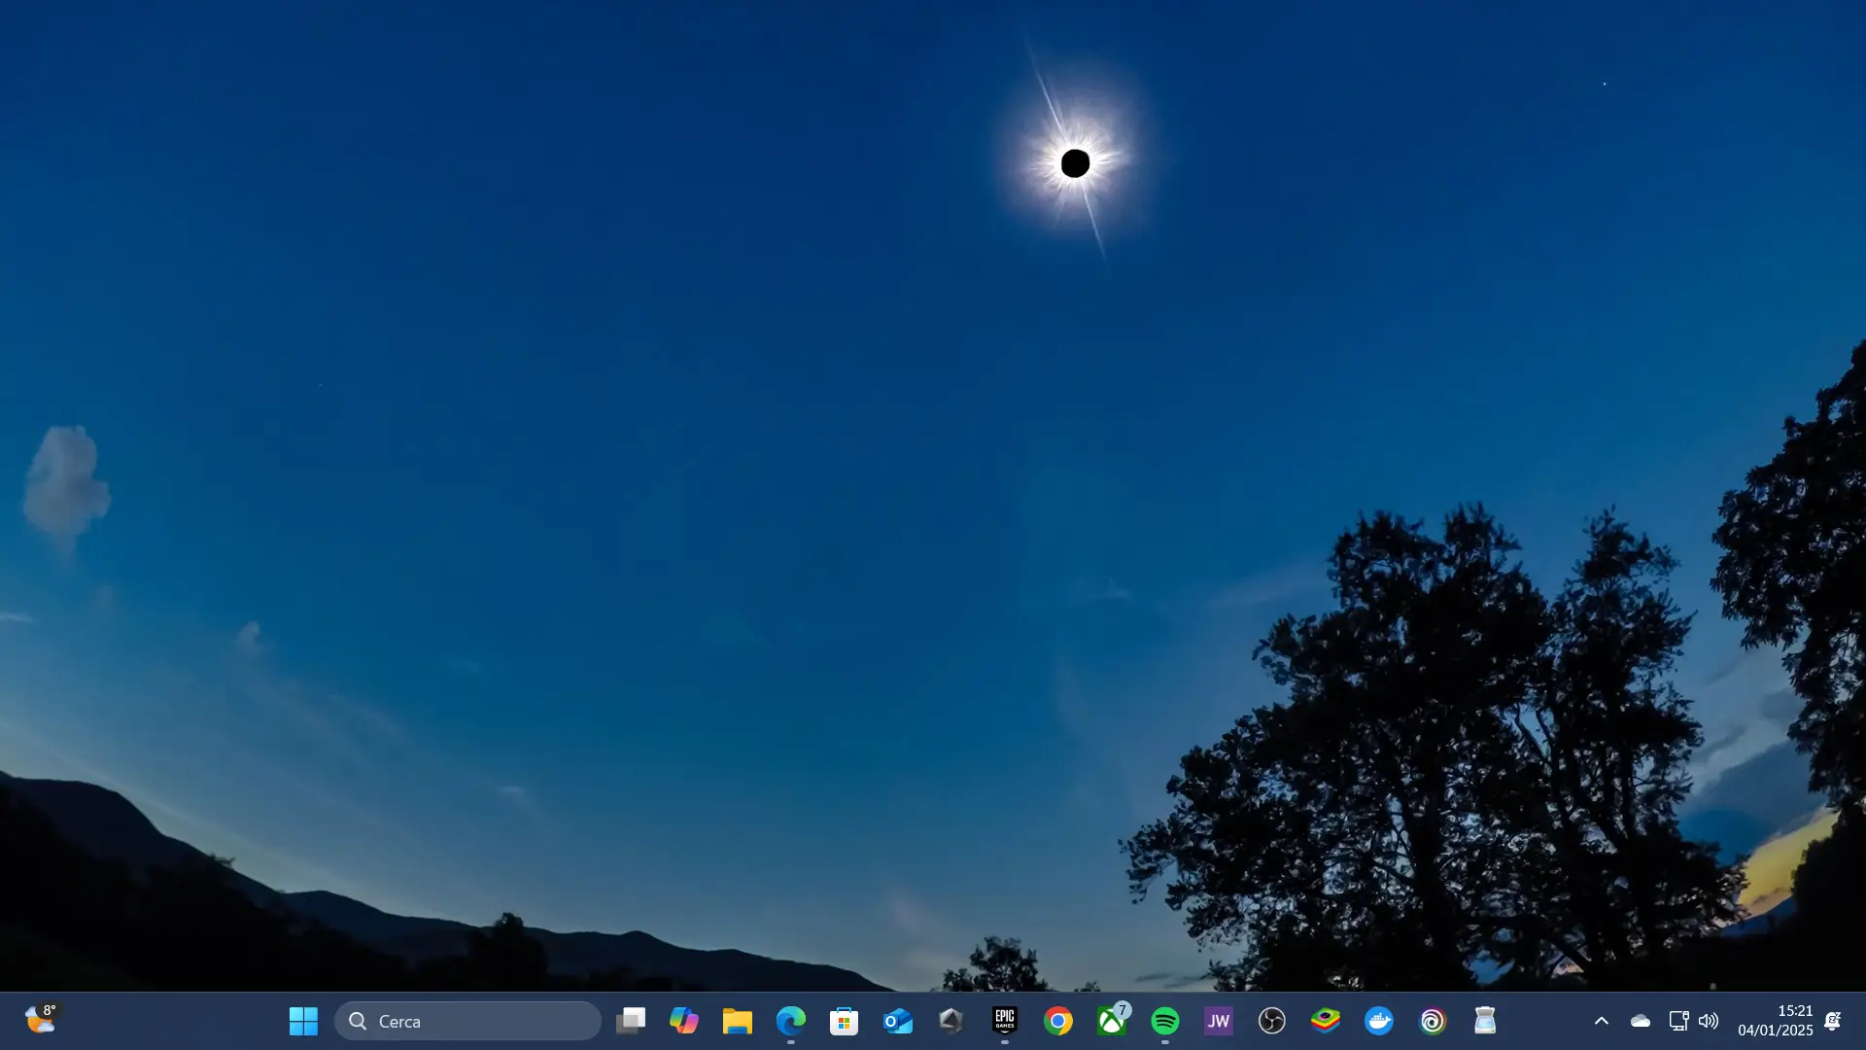Click the Cerca search box
Image resolution: width=1866 pixels, height=1050 pixels.
pos(468,1021)
